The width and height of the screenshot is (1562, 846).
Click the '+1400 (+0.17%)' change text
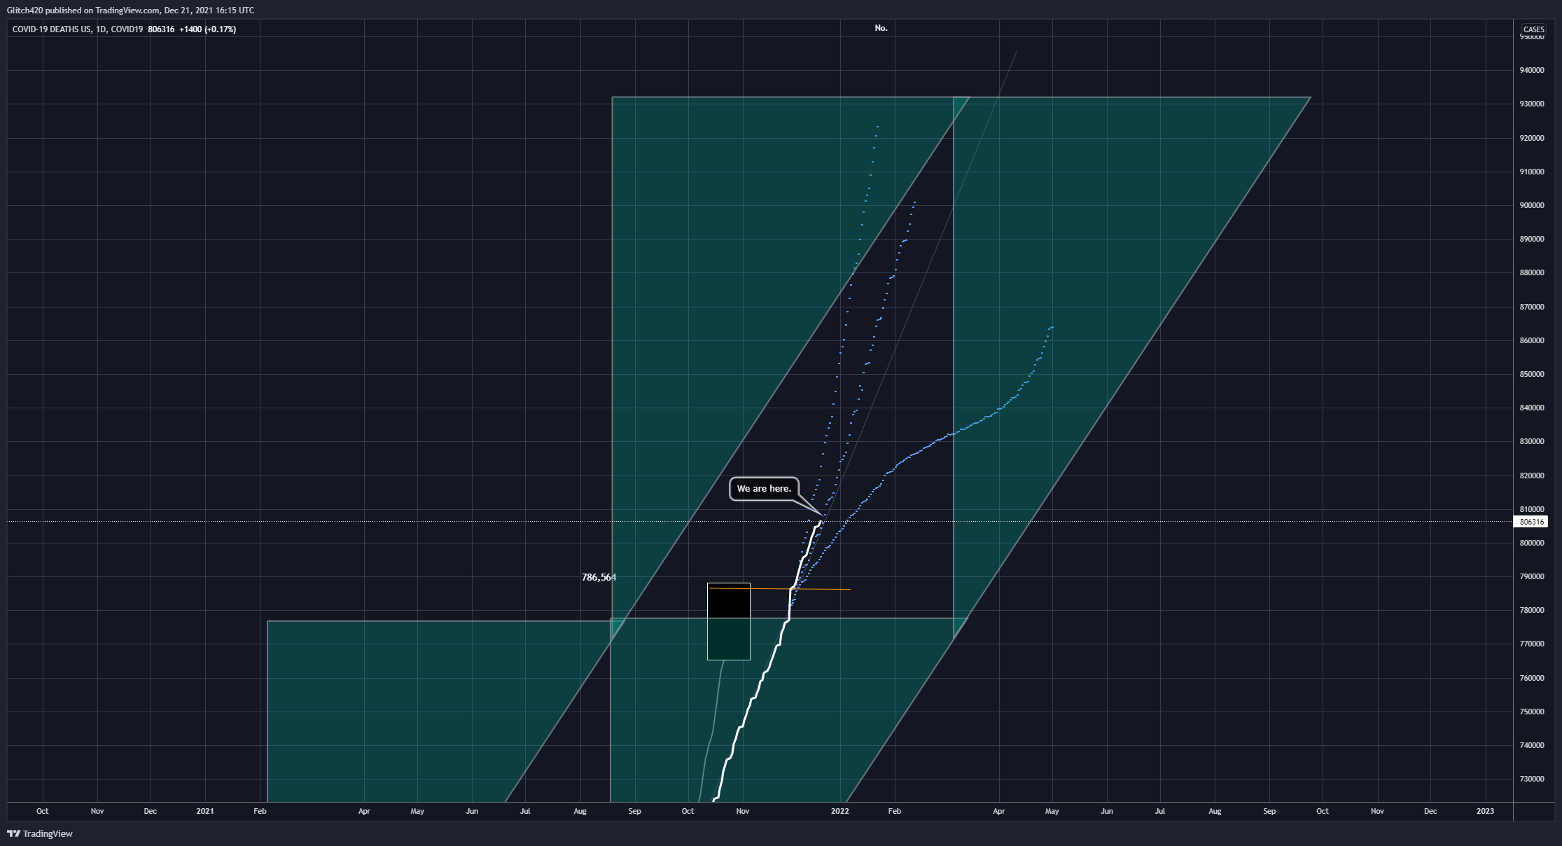(x=207, y=29)
